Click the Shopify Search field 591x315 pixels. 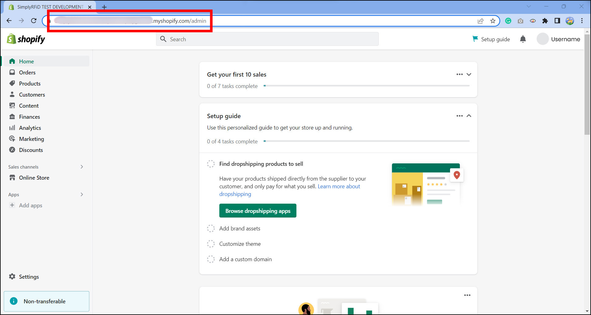coord(267,39)
